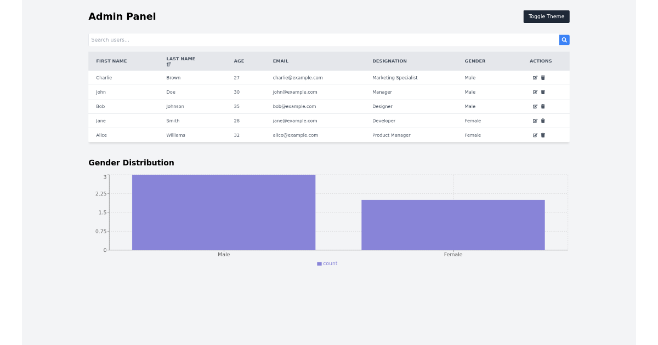Edit John Doe's entry

(x=535, y=92)
